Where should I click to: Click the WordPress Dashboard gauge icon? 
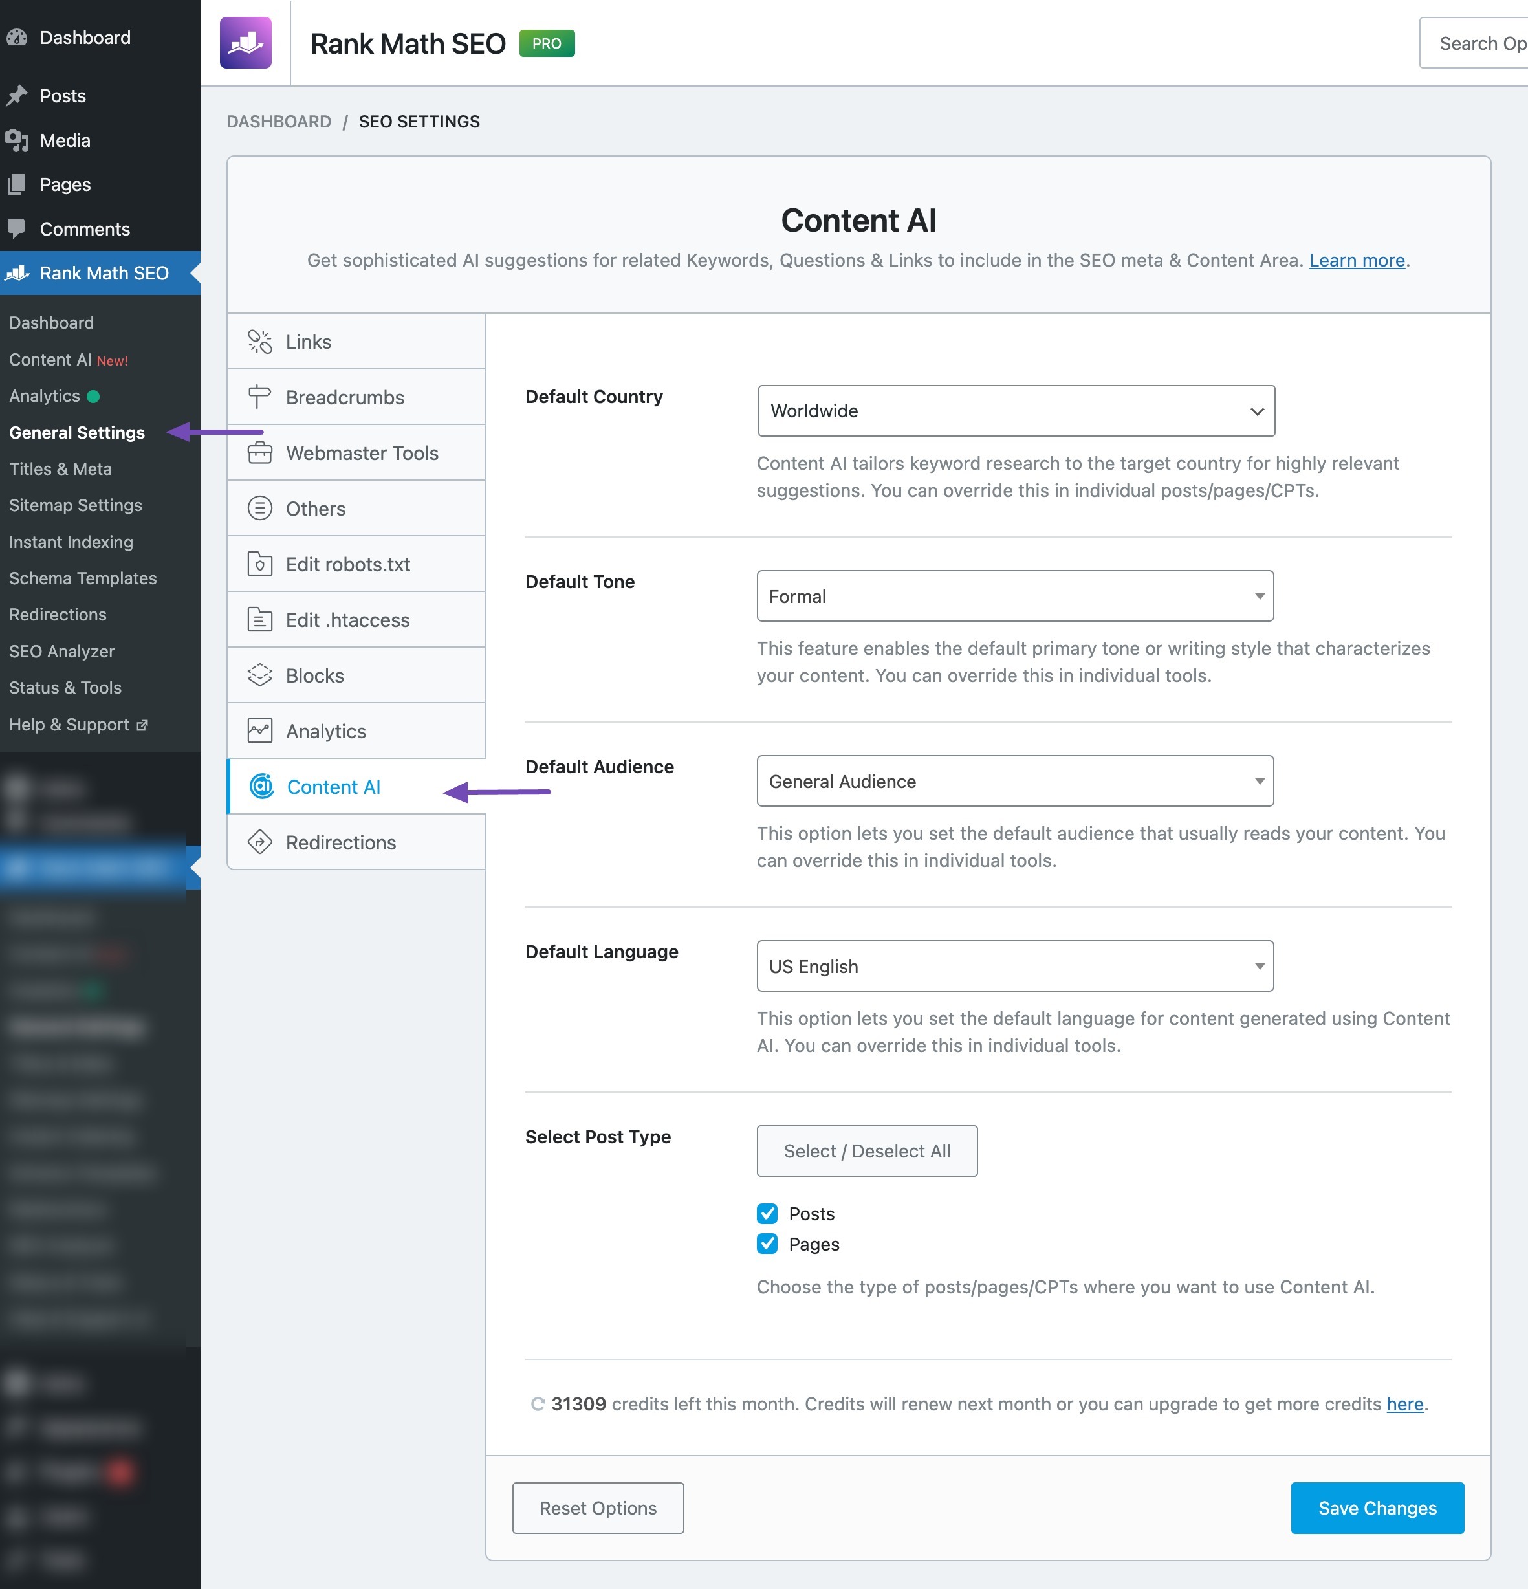pyautogui.click(x=17, y=38)
